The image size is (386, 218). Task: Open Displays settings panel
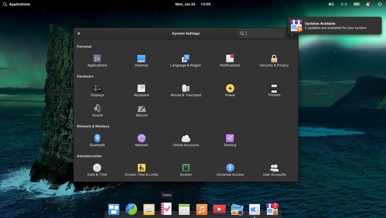(x=97, y=91)
